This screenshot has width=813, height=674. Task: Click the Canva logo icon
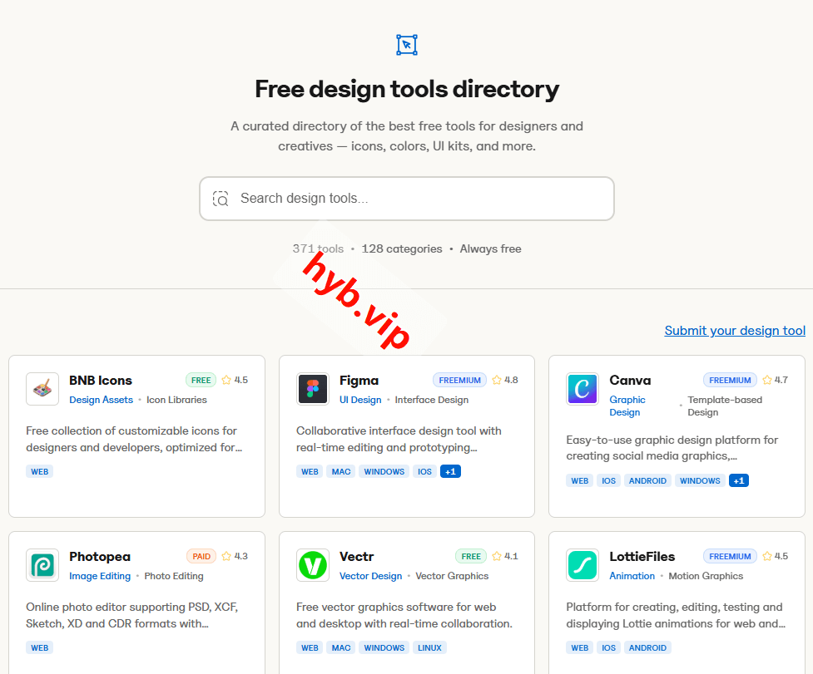pos(582,388)
